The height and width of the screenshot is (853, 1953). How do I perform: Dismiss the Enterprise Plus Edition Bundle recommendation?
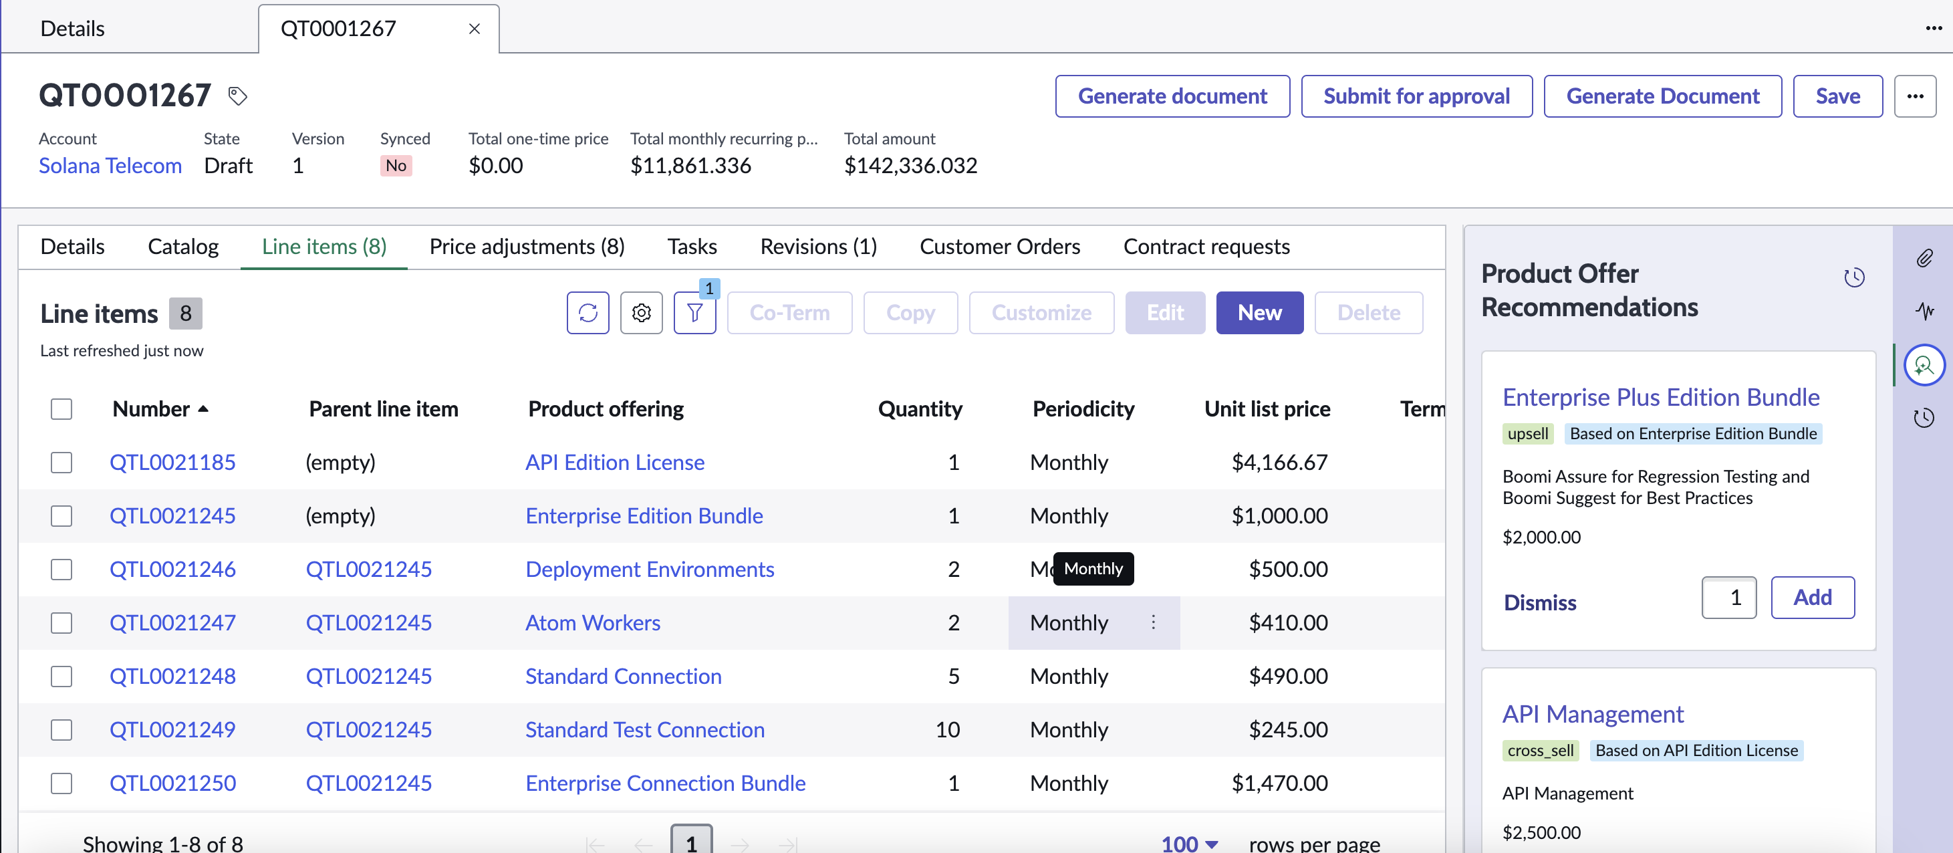(1540, 603)
